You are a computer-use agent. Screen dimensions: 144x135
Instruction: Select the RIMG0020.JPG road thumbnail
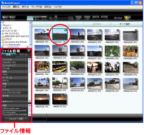42,34
